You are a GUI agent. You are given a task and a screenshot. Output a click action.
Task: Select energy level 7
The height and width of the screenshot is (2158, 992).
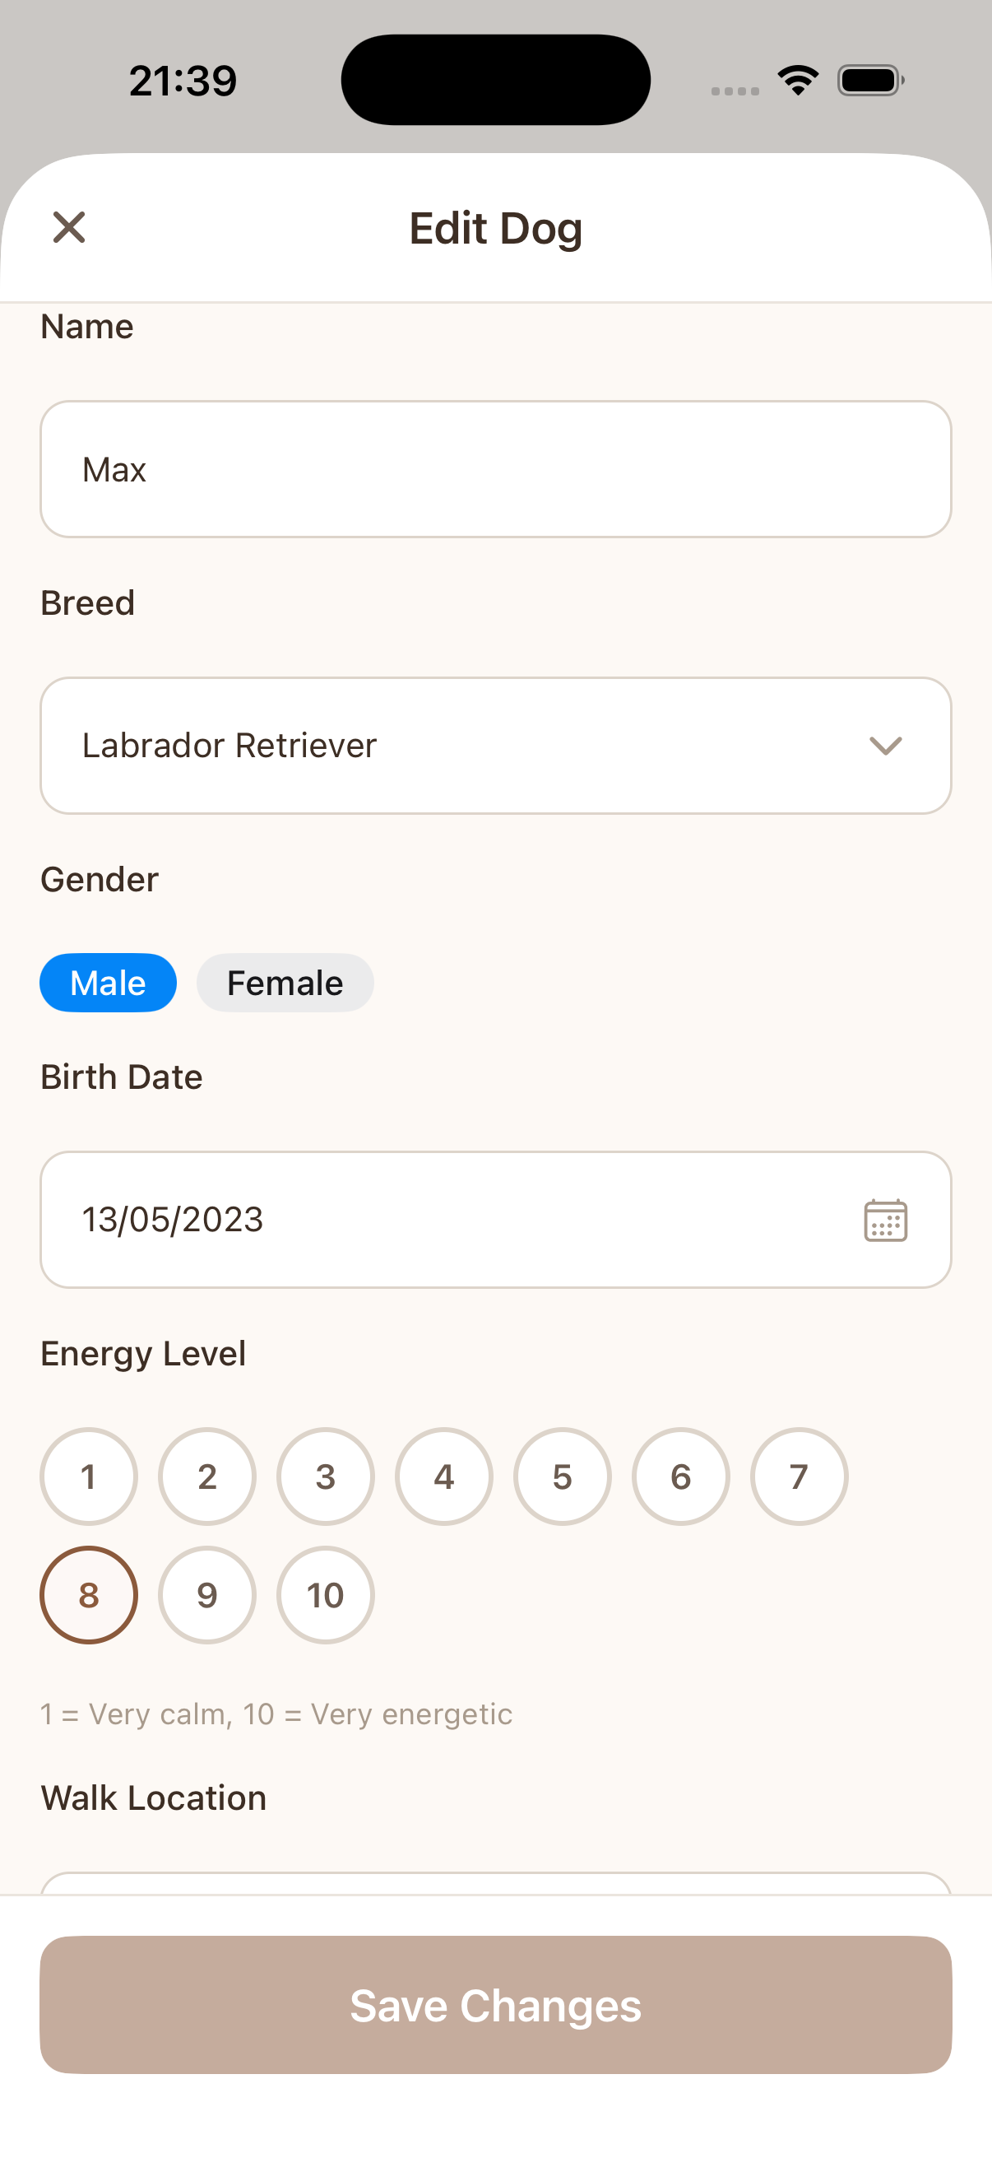(799, 1476)
